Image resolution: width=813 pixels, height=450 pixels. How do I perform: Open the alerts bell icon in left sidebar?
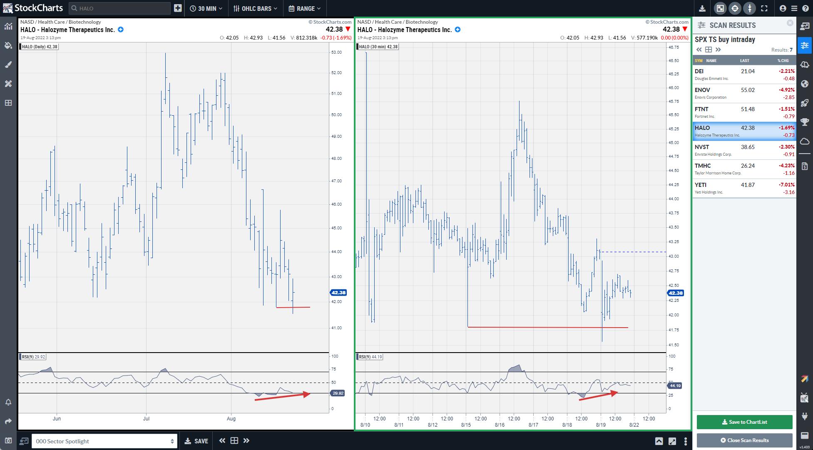[x=8, y=402]
